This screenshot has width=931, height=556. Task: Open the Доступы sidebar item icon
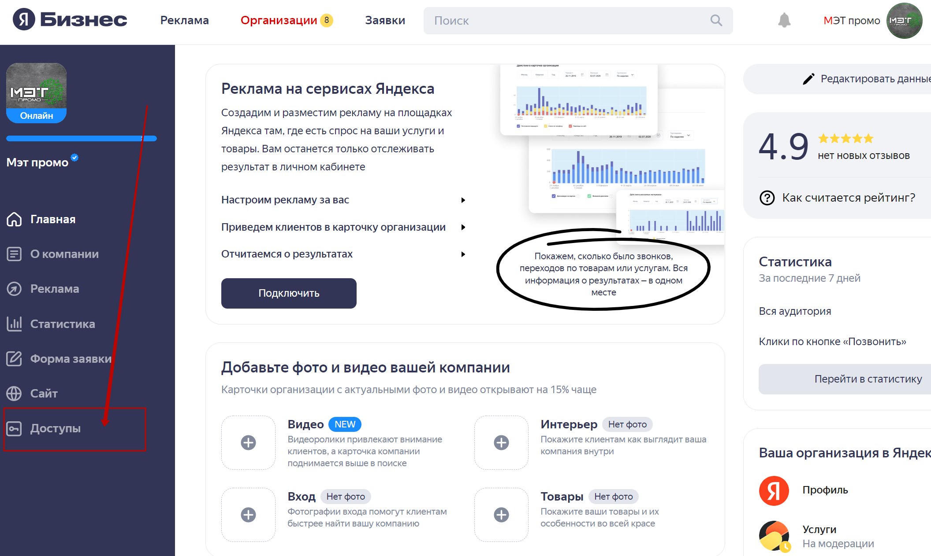click(14, 428)
